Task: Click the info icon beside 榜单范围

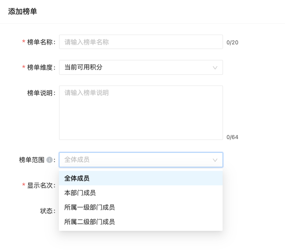Action: (x=49, y=160)
